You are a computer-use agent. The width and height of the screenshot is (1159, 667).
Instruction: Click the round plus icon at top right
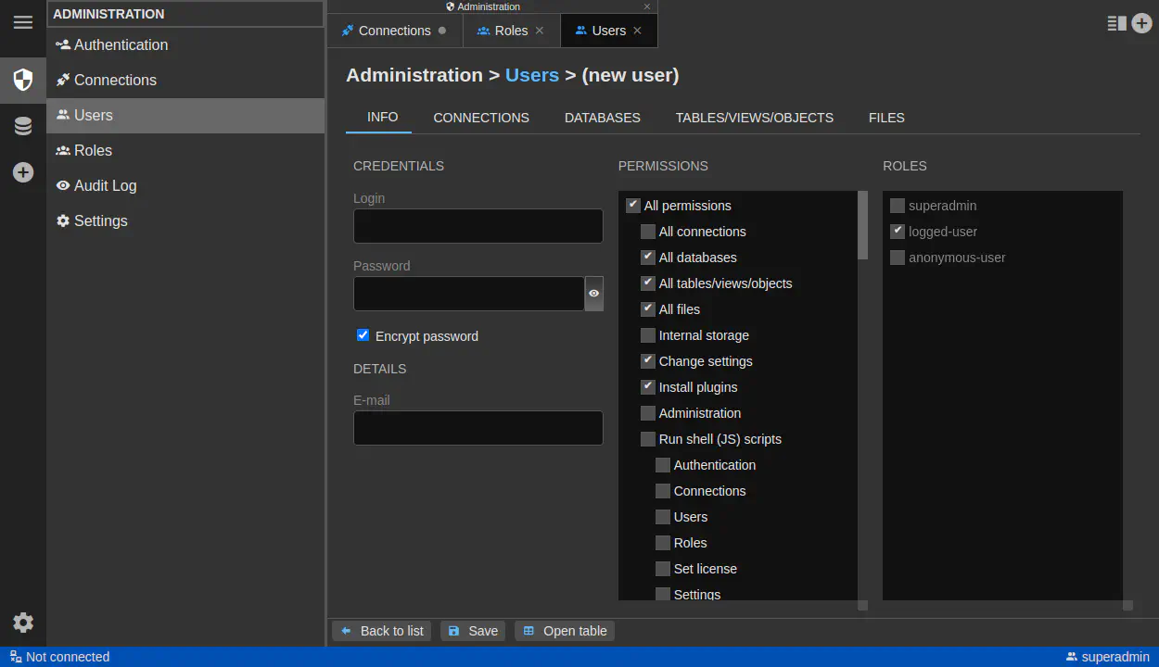click(1141, 23)
